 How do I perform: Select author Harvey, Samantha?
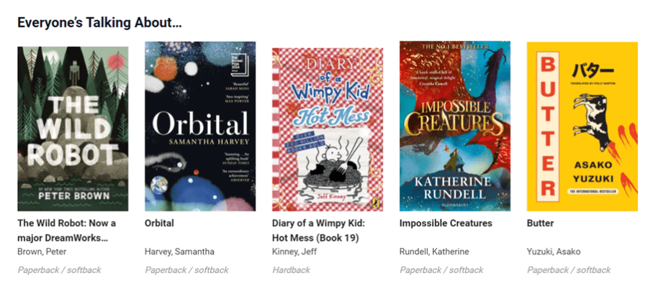(x=179, y=251)
